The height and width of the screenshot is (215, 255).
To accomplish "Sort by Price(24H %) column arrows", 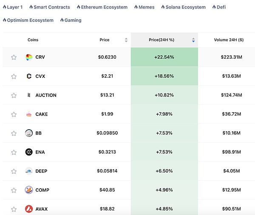I will (x=193, y=40).
